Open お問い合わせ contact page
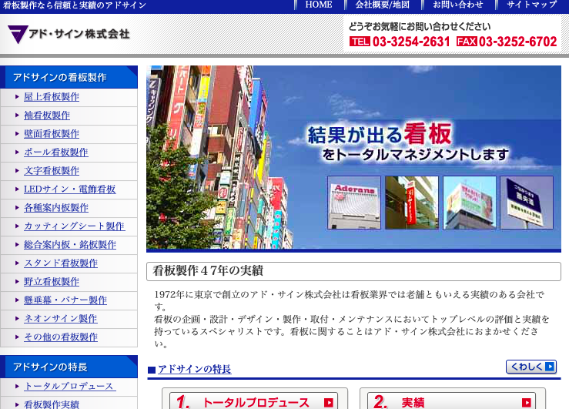 pyautogui.click(x=458, y=5)
